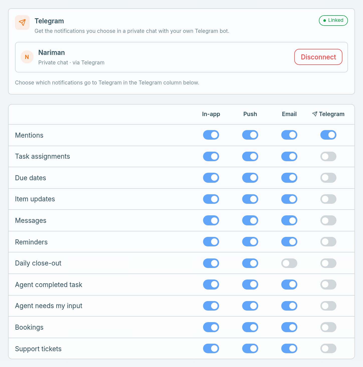Click the Push column header
Image resolution: width=363 pixels, height=367 pixels.
coord(250,114)
